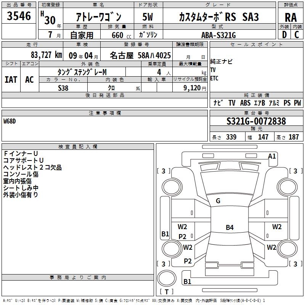The height and width of the screenshot is (305, 305).
Task: Click the car name アトレーワゴン
Action: point(98,17)
